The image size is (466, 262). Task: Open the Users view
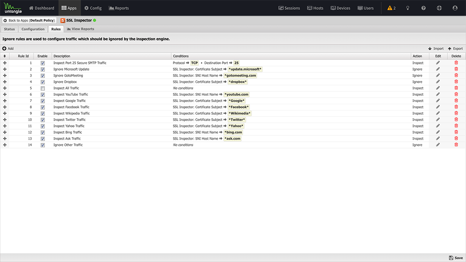pos(366,8)
